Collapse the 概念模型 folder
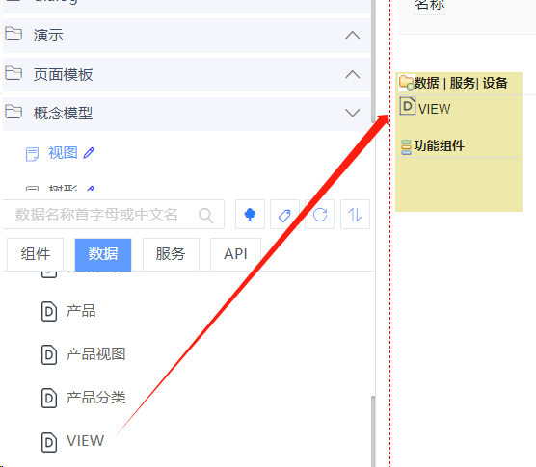The width and height of the screenshot is (536, 467). [x=353, y=113]
